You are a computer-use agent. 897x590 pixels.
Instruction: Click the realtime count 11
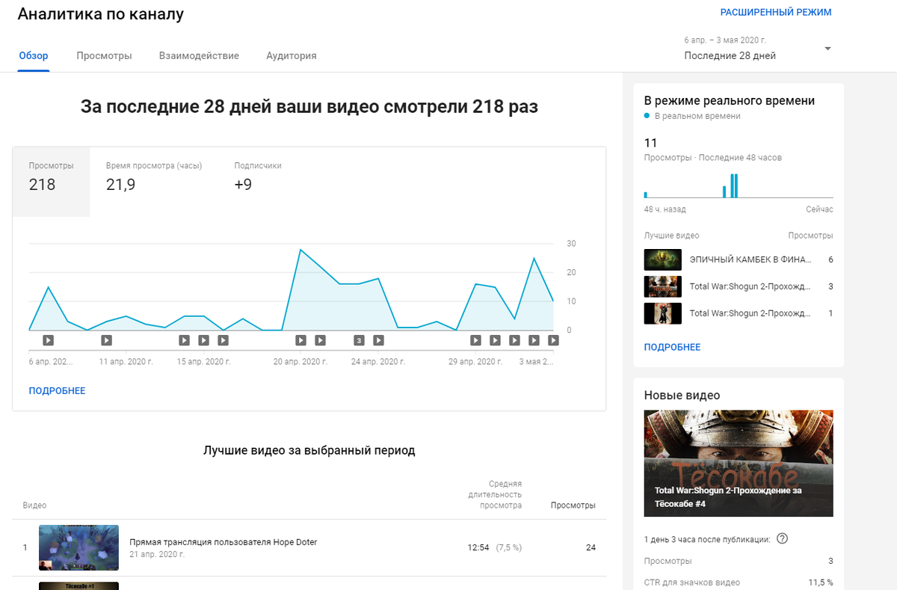tap(650, 143)
